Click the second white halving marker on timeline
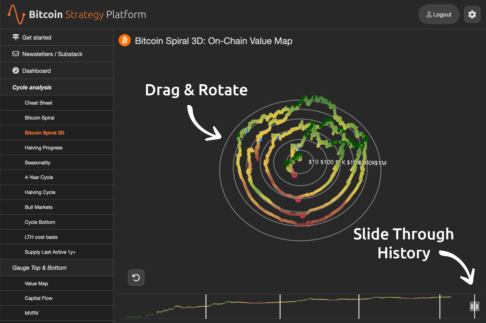The image size is (486, 323). click(280, 306)
